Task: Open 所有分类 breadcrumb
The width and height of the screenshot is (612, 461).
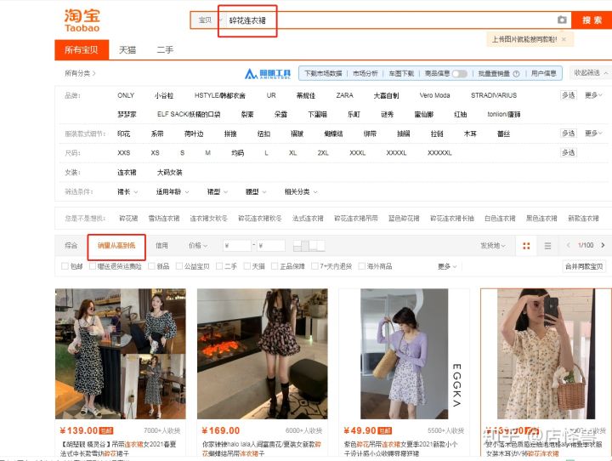Action: pyautogui.click(x=80, y=73)
